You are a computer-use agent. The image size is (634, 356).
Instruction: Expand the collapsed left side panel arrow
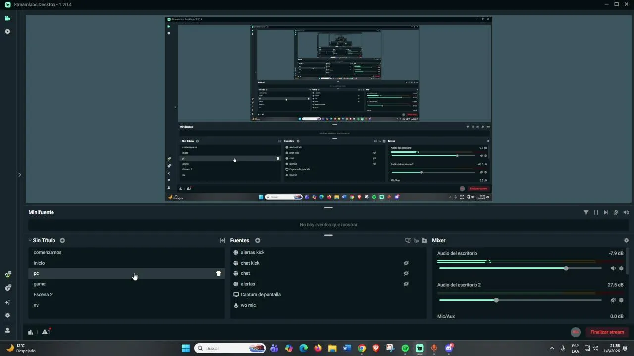pos(19,175)
